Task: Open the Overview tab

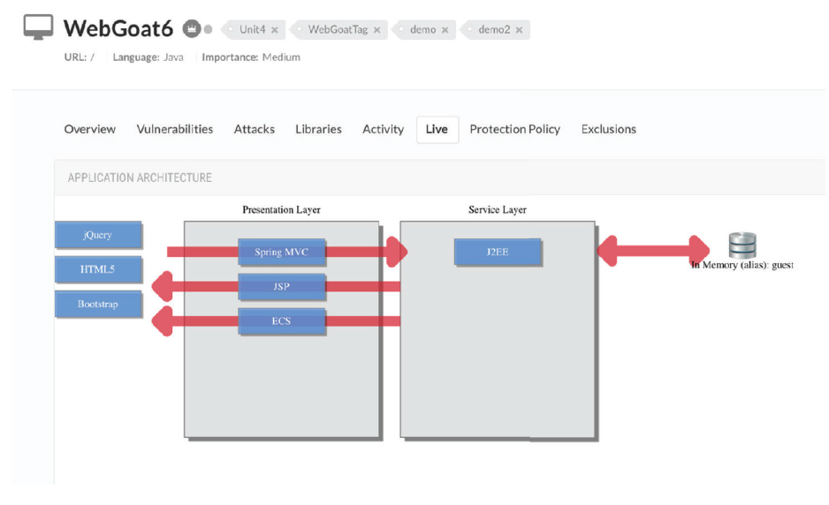Action: (89, 129)
